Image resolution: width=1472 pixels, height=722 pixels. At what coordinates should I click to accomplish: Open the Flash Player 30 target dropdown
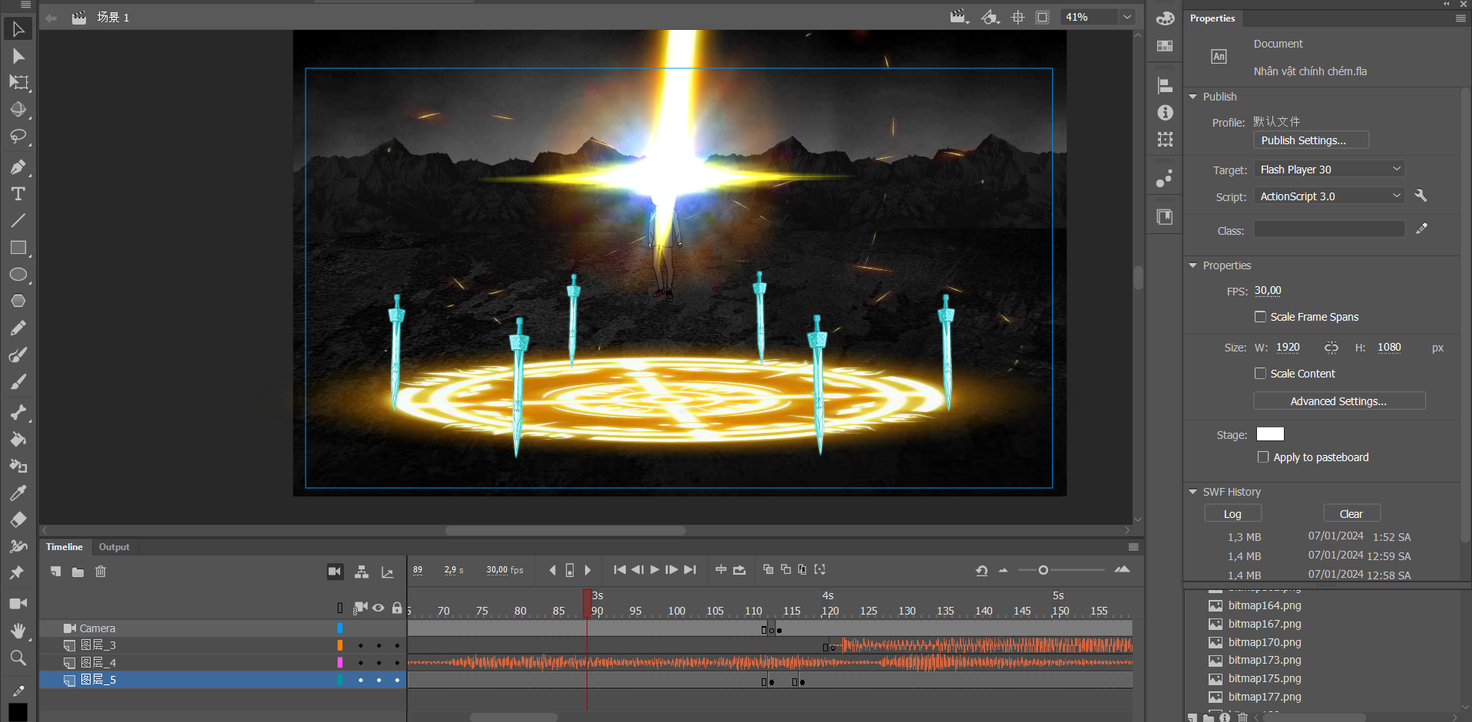(1330, 170)
